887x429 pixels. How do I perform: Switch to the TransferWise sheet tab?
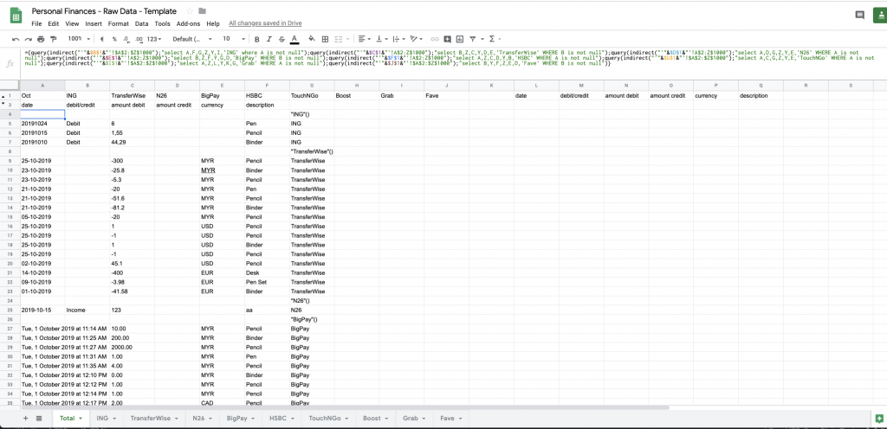pyautogui.click(x=154, y=419)
